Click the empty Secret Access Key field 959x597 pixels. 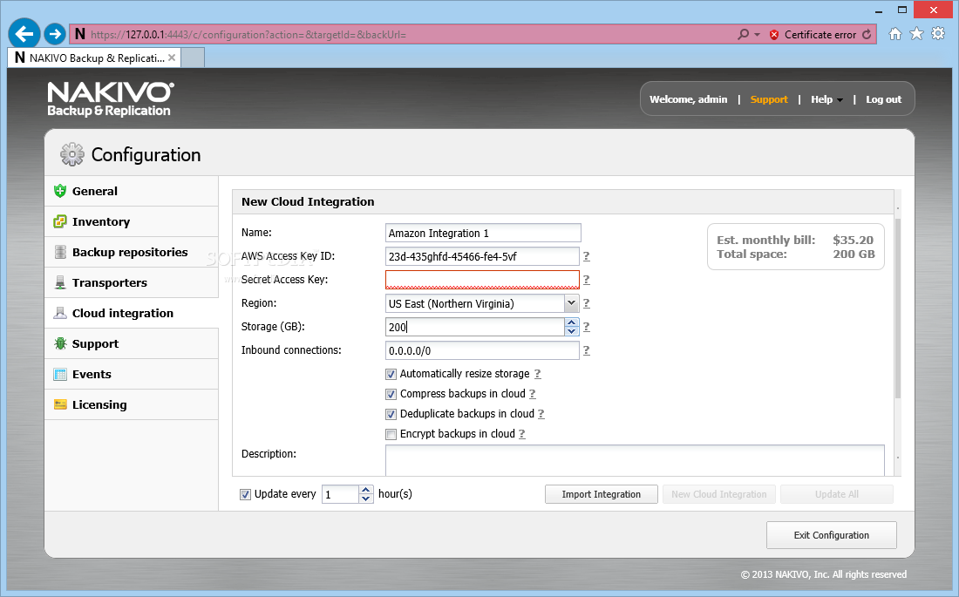(x=482, y=280)
